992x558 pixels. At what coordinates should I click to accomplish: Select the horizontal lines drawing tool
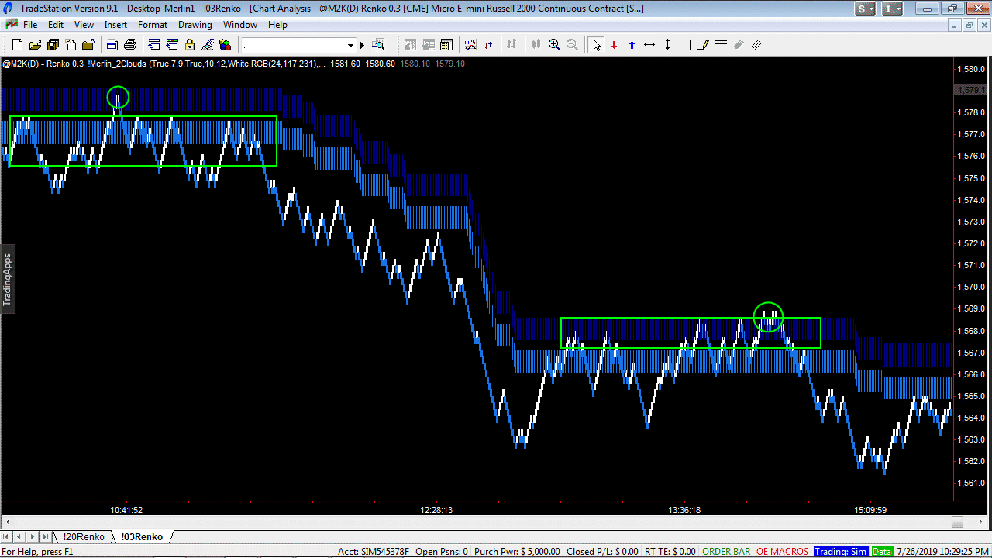(721, 45)
